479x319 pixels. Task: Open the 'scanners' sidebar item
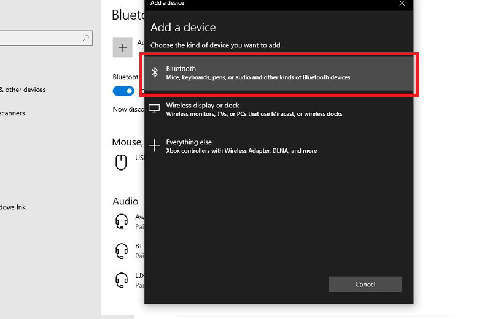12,113
